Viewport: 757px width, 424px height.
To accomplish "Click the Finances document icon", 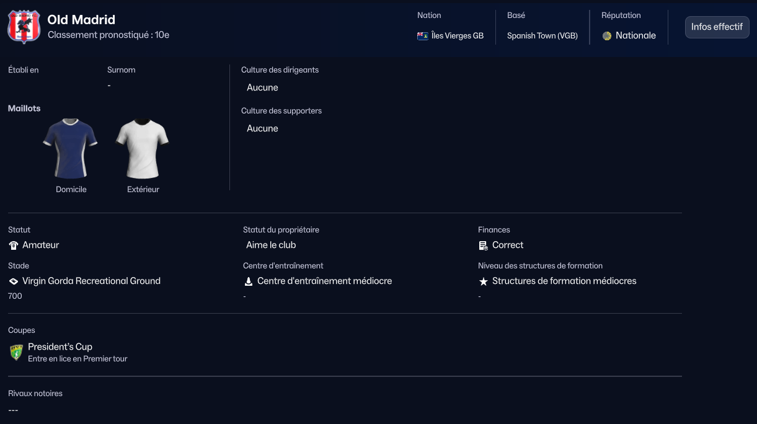I will [x=484, y=245].
